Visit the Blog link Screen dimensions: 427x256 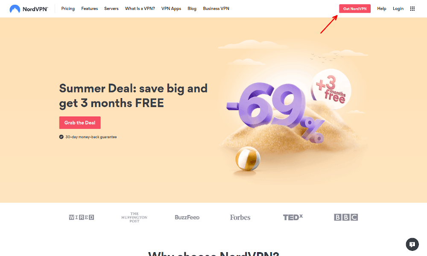(192, 9)
